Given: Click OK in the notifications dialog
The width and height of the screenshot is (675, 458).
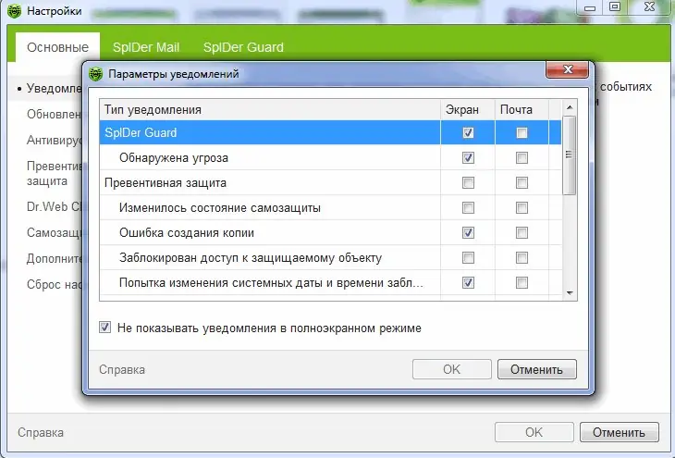Looking at the screenshot, I should click(x=451, y=369).
